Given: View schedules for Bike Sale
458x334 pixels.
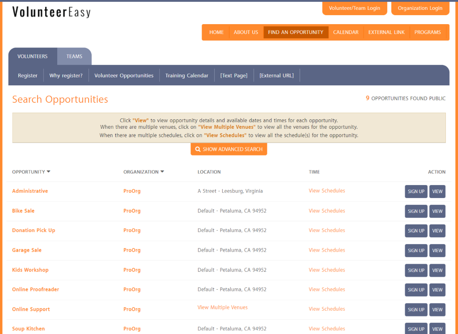Looking at the screenshot, I should tap(327, 211).
